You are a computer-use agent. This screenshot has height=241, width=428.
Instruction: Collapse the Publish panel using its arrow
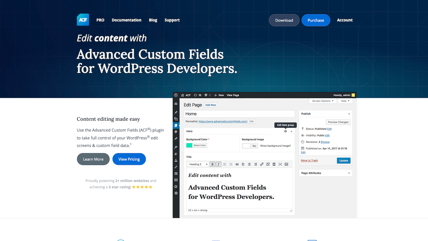pos(349,114)
